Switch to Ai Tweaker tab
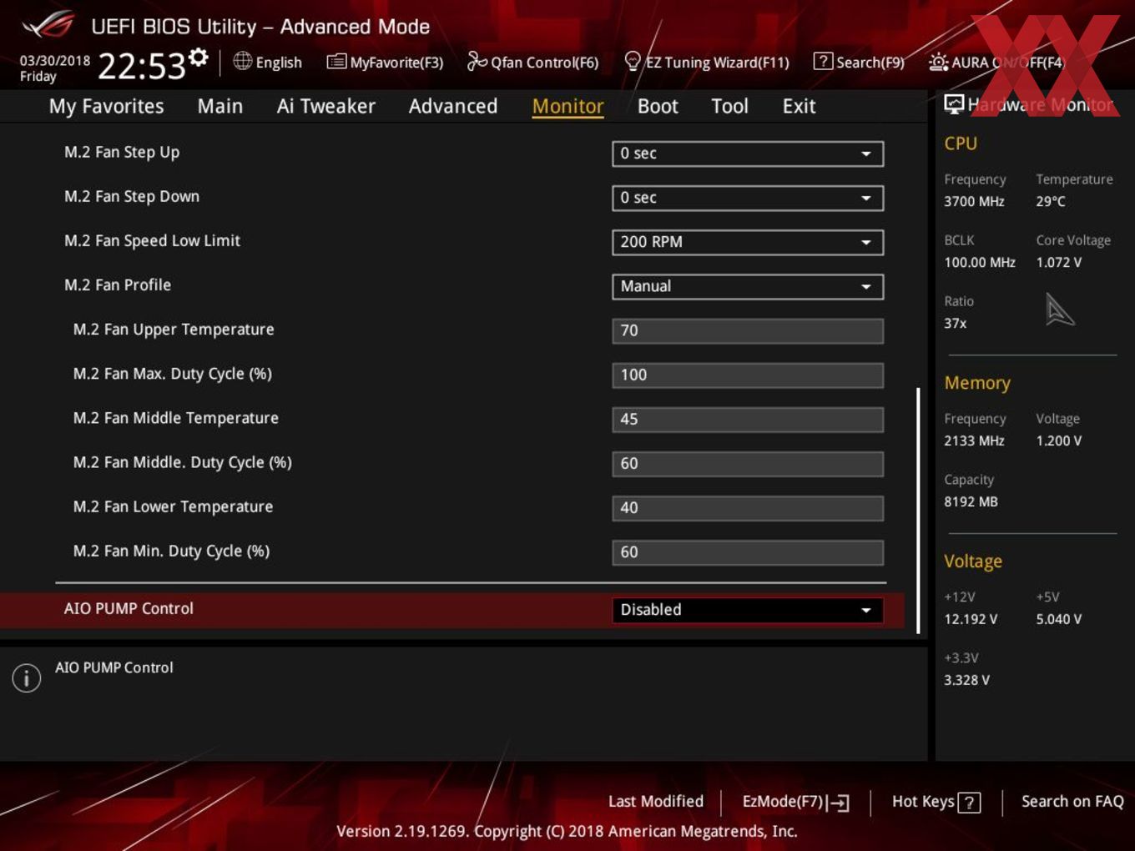 pos(326,106)
